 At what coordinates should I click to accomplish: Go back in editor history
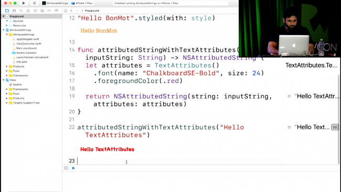[x=71, y=10]
